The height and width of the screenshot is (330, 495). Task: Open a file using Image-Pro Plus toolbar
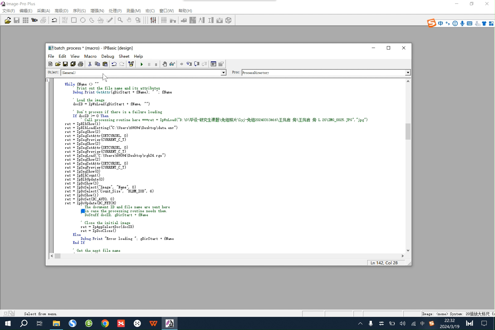(x=8, y=20)
